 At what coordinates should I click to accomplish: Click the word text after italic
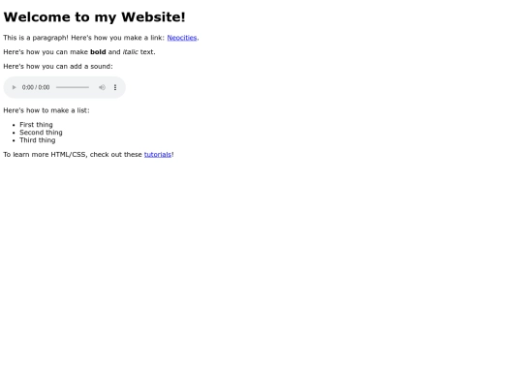point(147,52)
